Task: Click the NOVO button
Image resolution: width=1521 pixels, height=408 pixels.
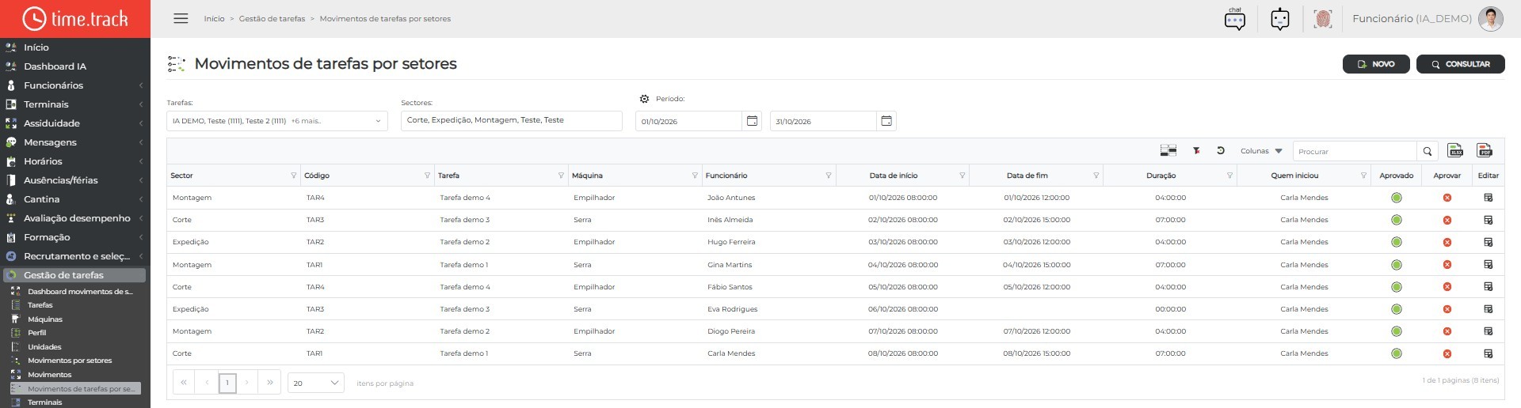Action: click(1376, 64)
